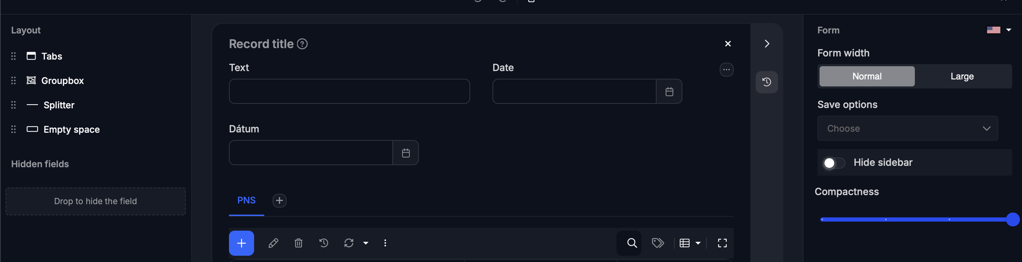Image resolution: width=1022 pixels, height=262 pixels.
Task: Click the Compactness slider handle
Action: 1012,219
